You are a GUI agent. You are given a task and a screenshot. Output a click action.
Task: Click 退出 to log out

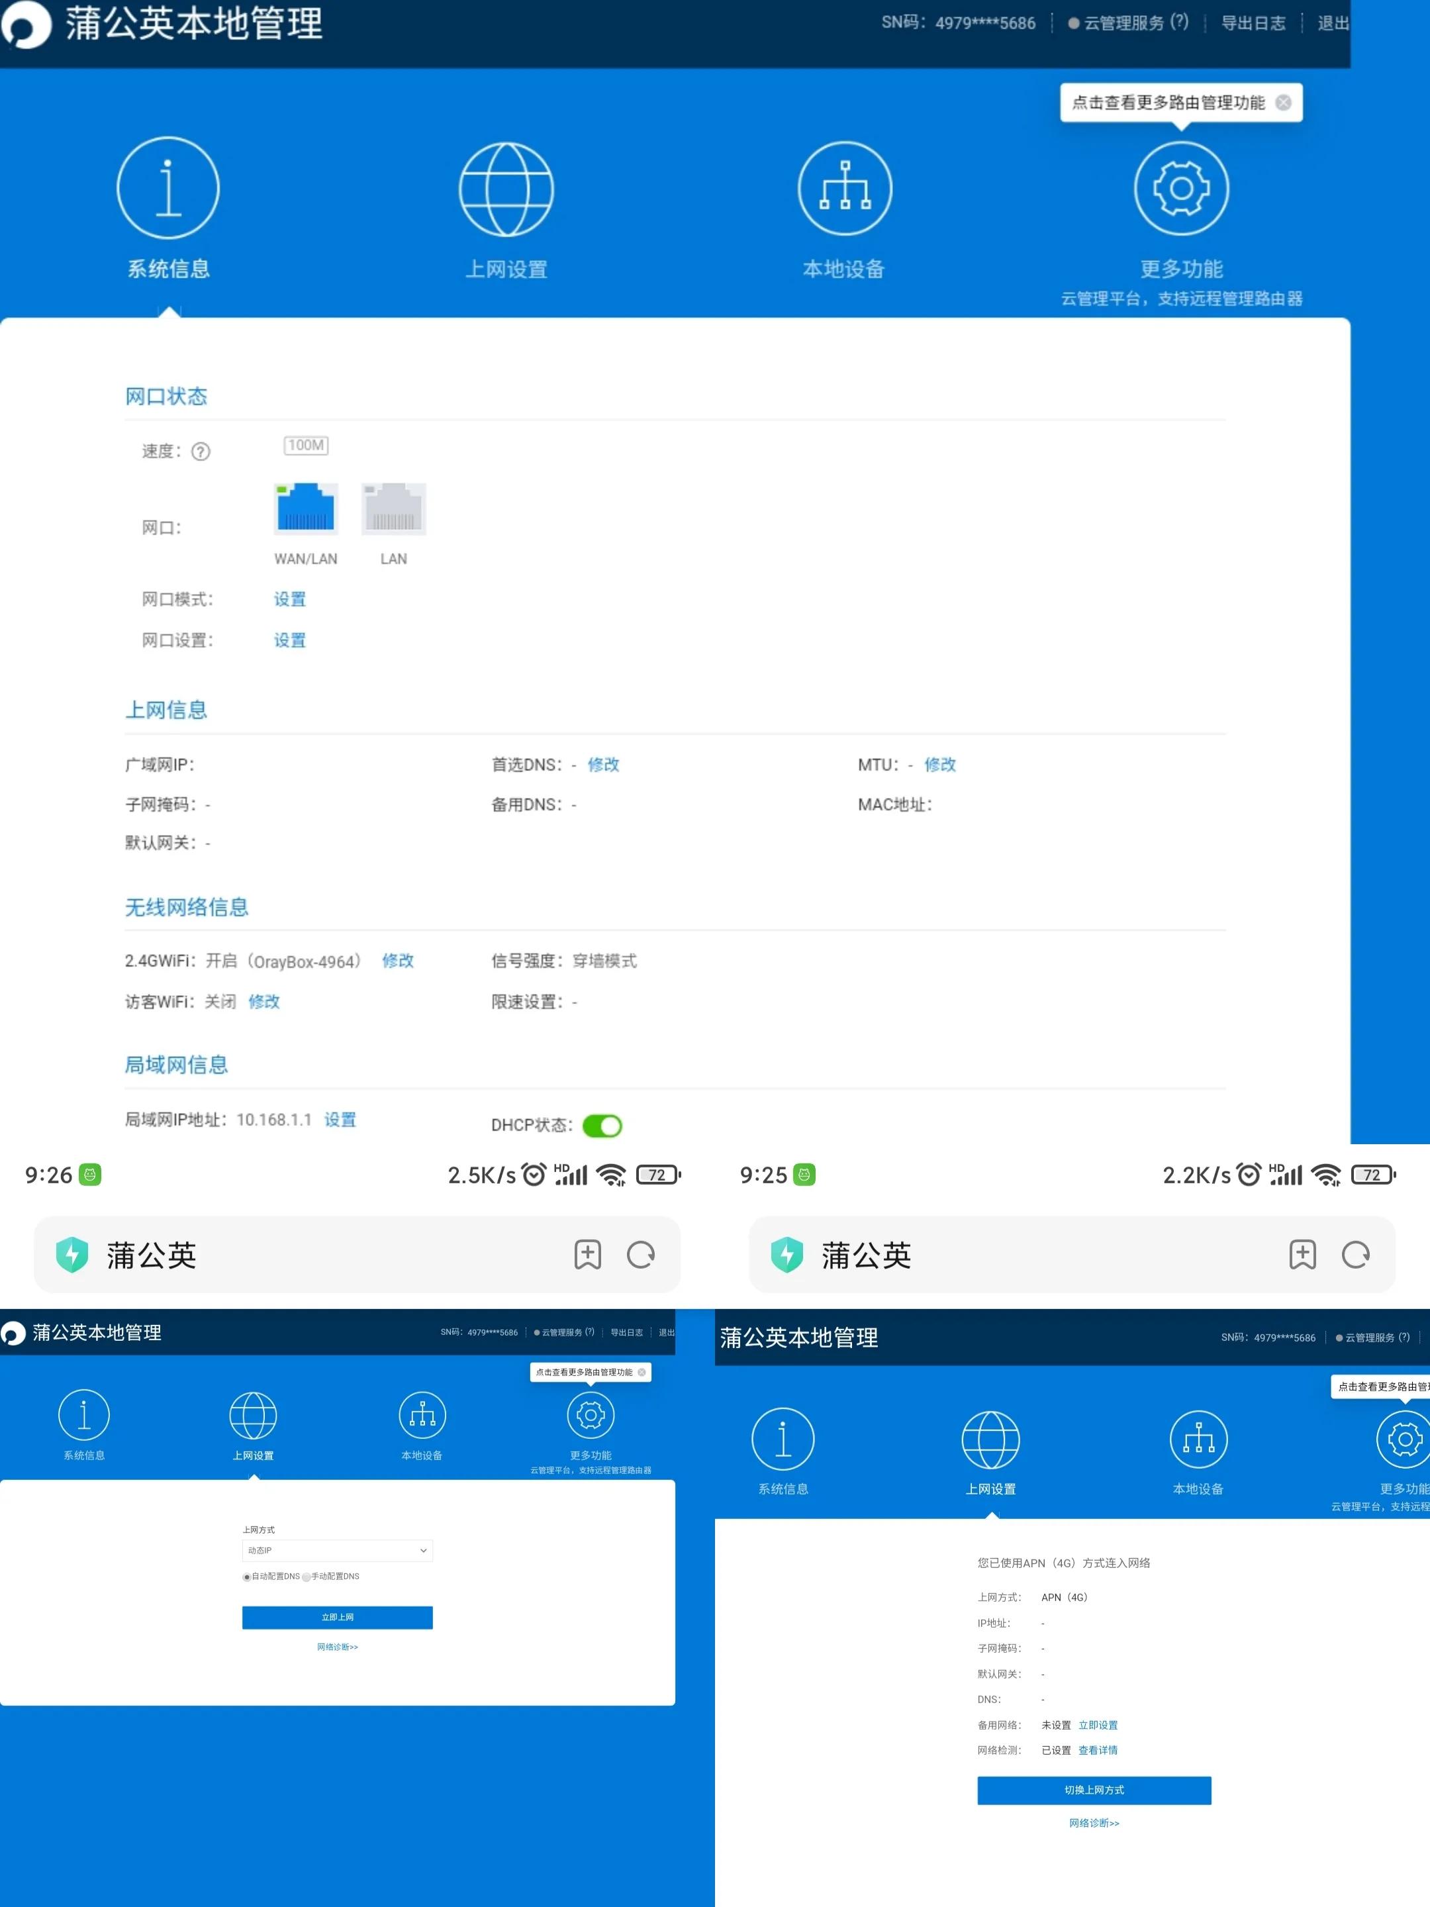(x=1332, y=23)
